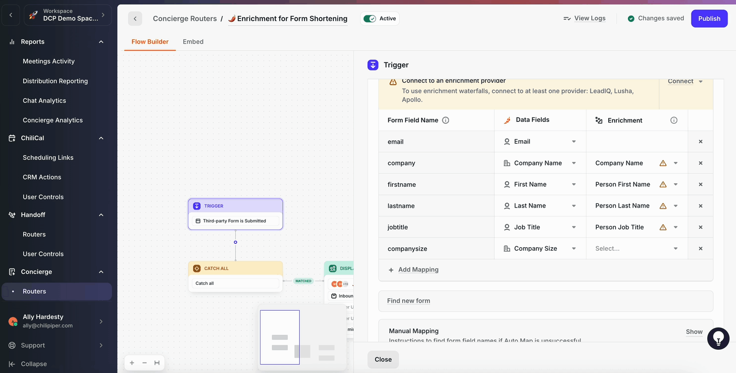This screenshot has height=373, width=736.
Task: Open Concierge Analytics
Action: click(x=53, y=120)
